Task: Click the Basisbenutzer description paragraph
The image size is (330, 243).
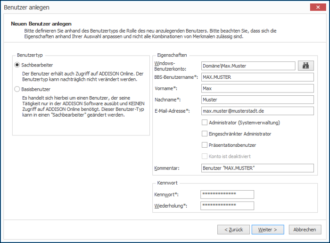Action: click(x=83, y=106)
